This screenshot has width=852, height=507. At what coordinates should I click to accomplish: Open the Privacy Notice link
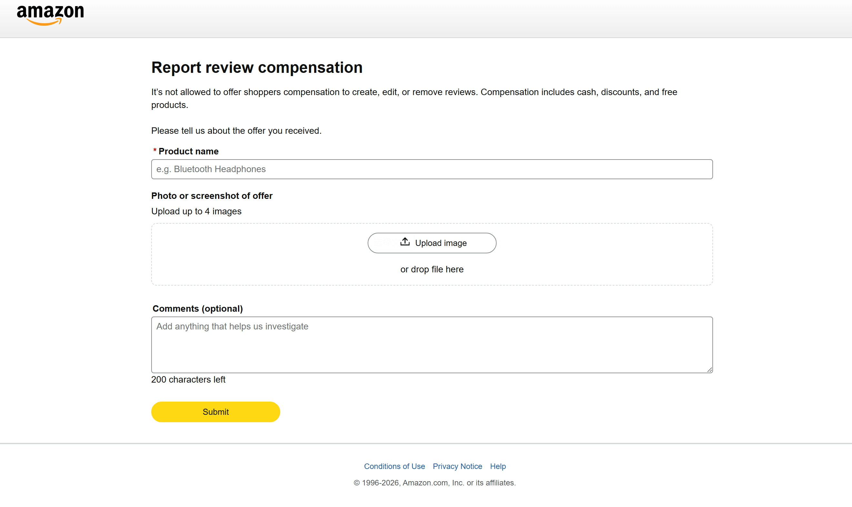coord(457,466)
